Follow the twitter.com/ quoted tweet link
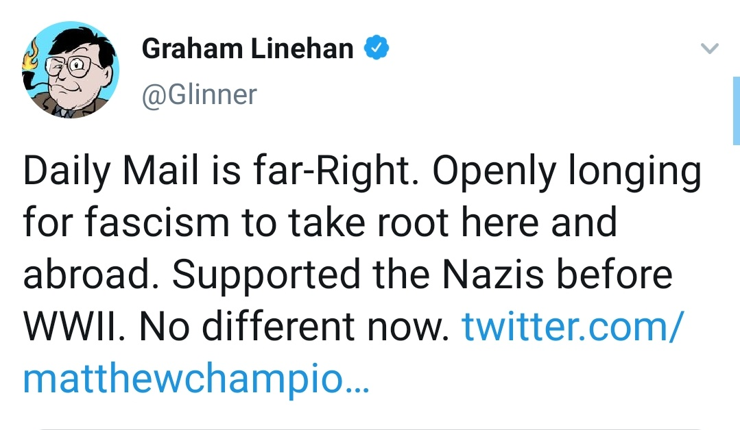This screenshot has height=430, width=740. (x=572, y=327)
